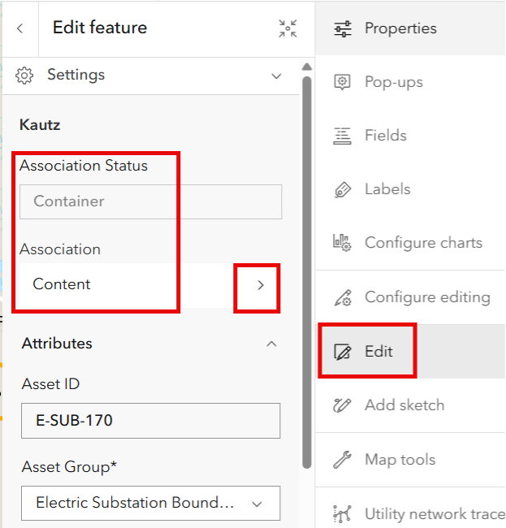Open the Content association arrow

point(261,285)
